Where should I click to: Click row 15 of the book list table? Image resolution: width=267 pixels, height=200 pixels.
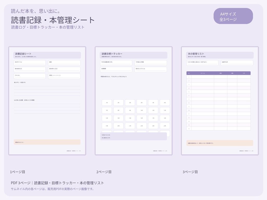[219, 129]
